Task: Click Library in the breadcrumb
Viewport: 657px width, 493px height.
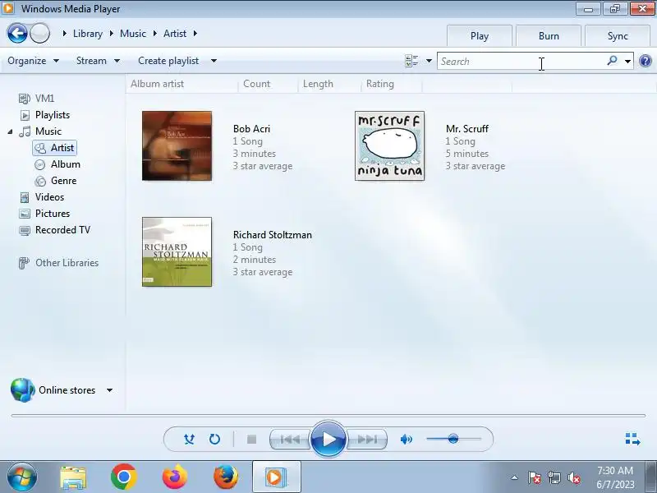Action: pyautogui.click(x=88, y=34)
